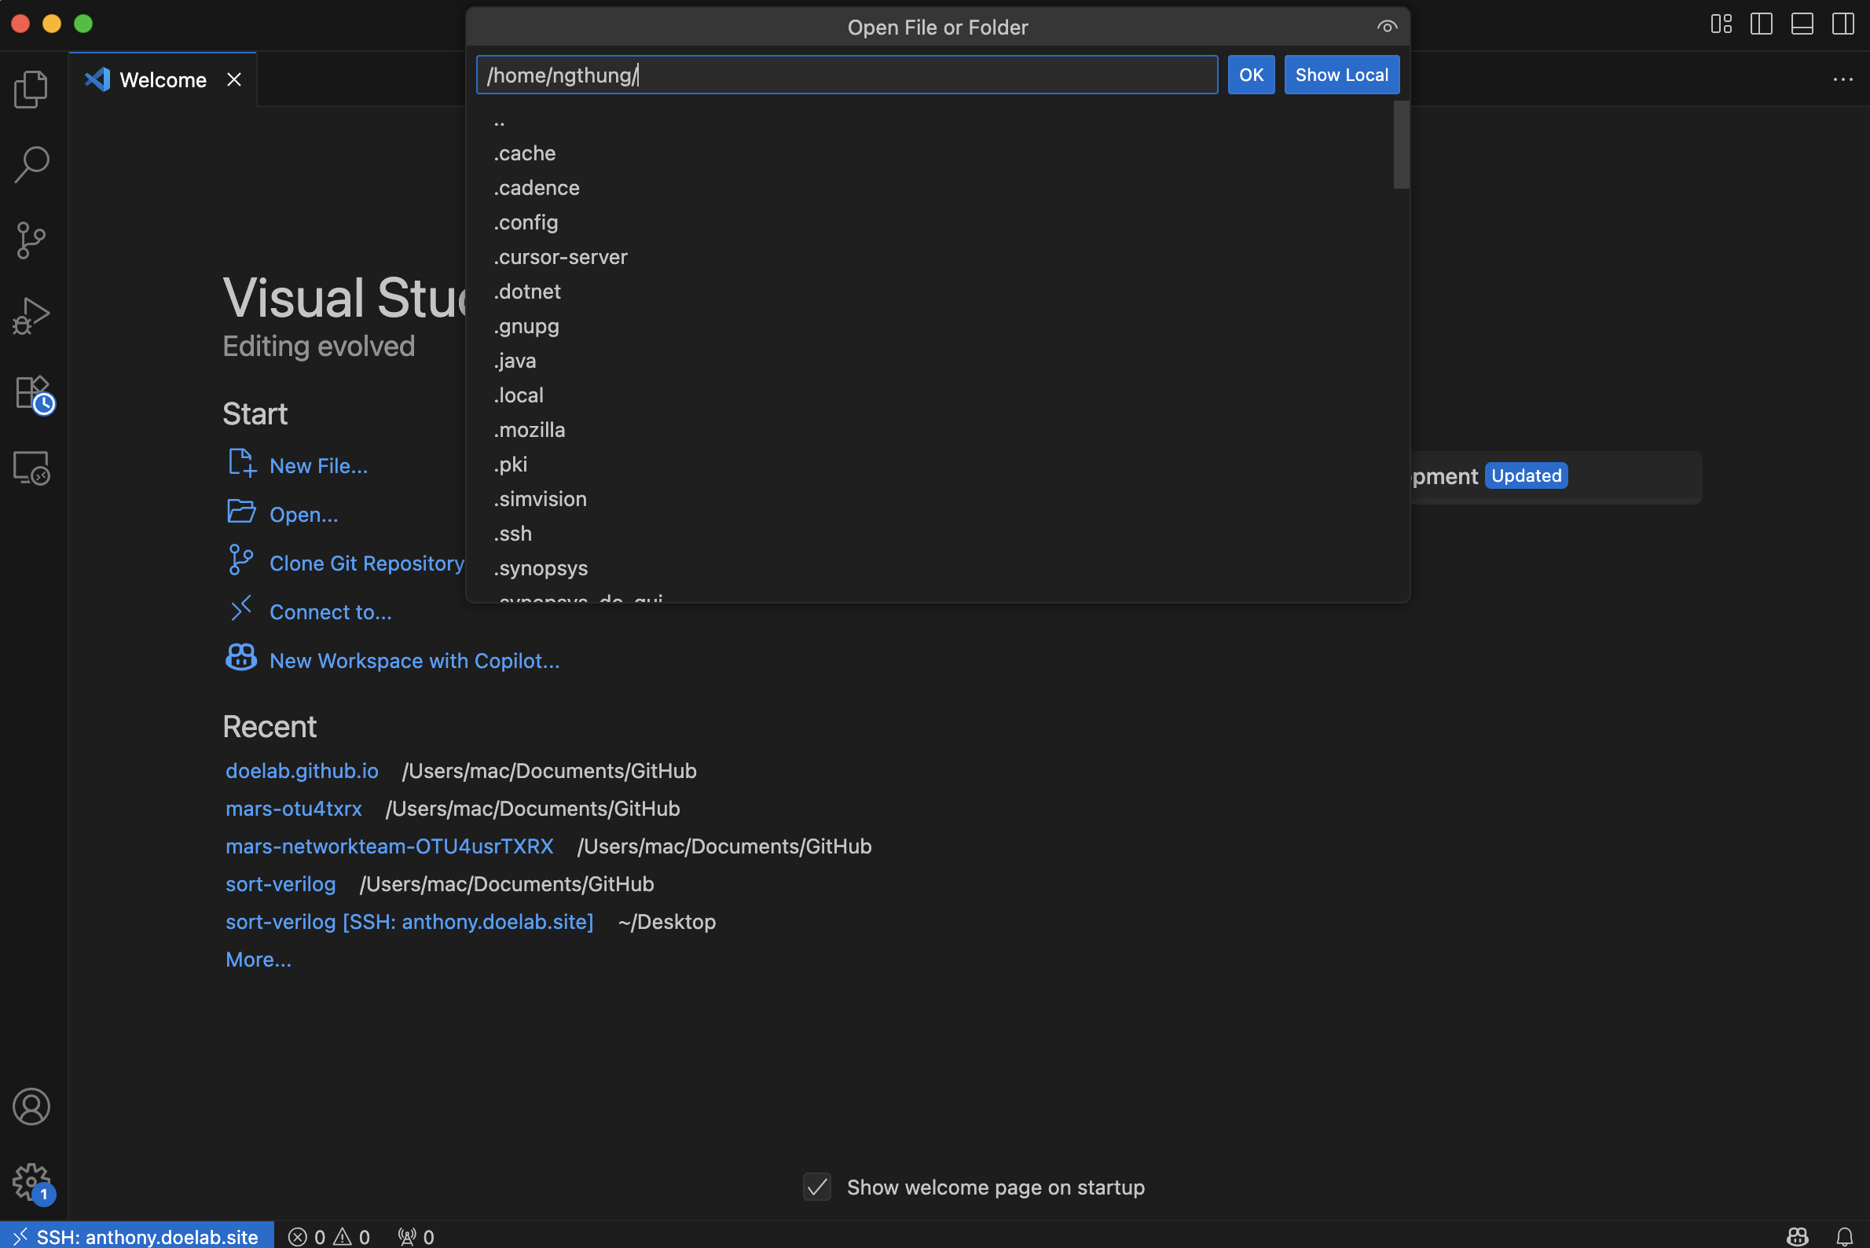Viewport: 1870px width, 1248px height.
Task: Click the New File icon
Action: click(x=241, y=463)
